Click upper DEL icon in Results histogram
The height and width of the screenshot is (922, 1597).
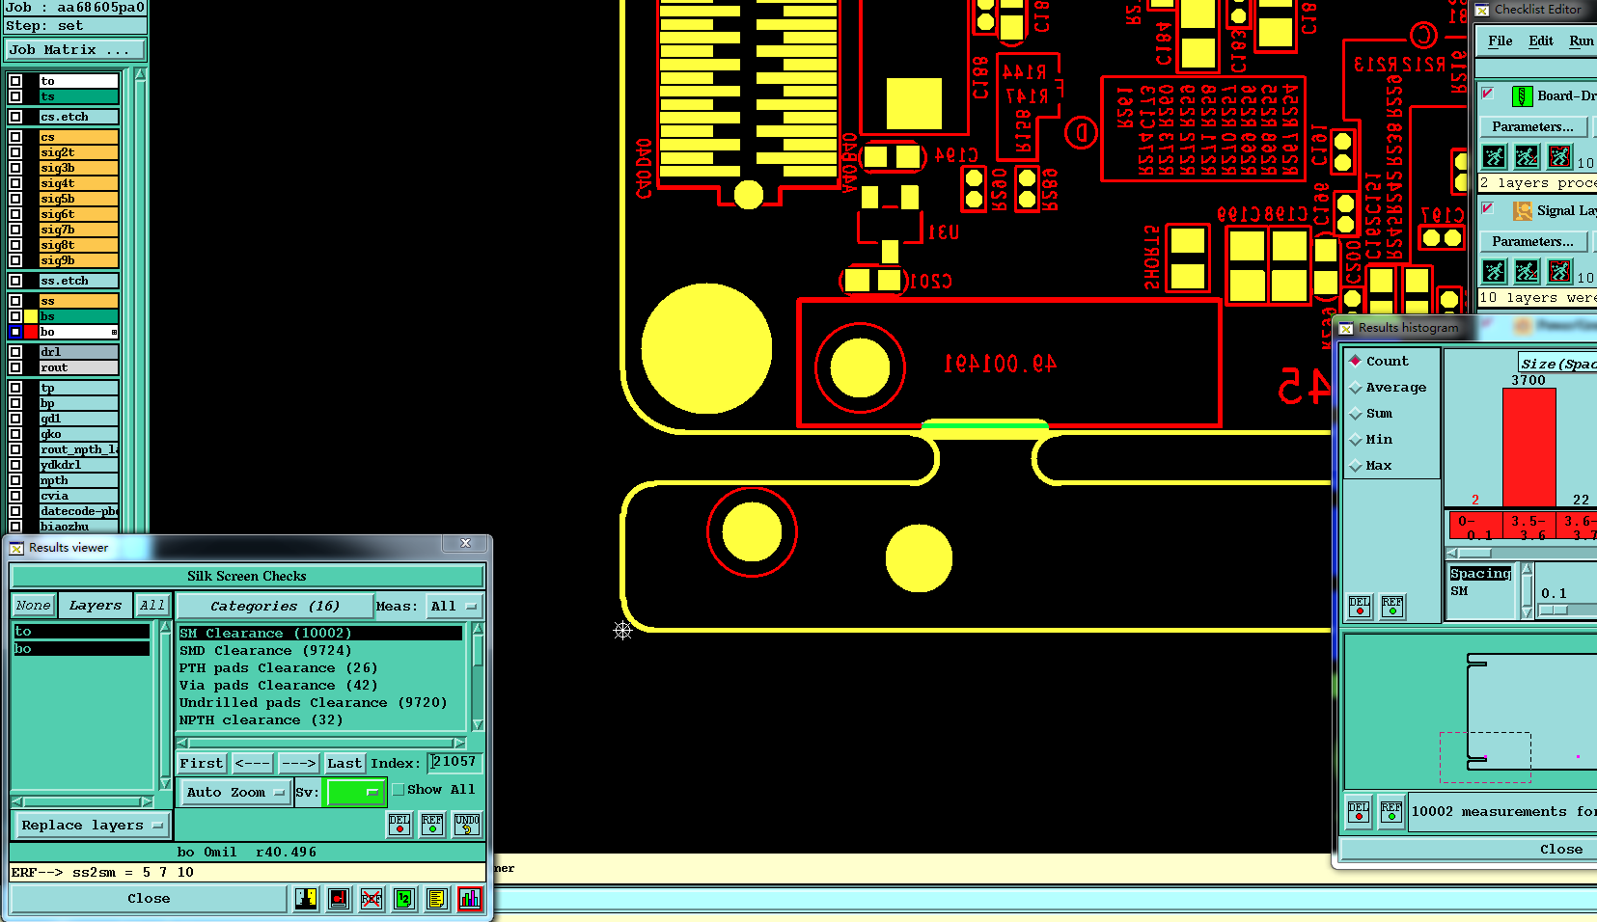click(1360, 606)
